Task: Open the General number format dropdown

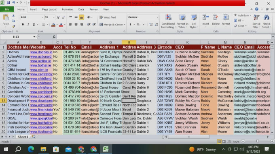Action: coord(157,17)
